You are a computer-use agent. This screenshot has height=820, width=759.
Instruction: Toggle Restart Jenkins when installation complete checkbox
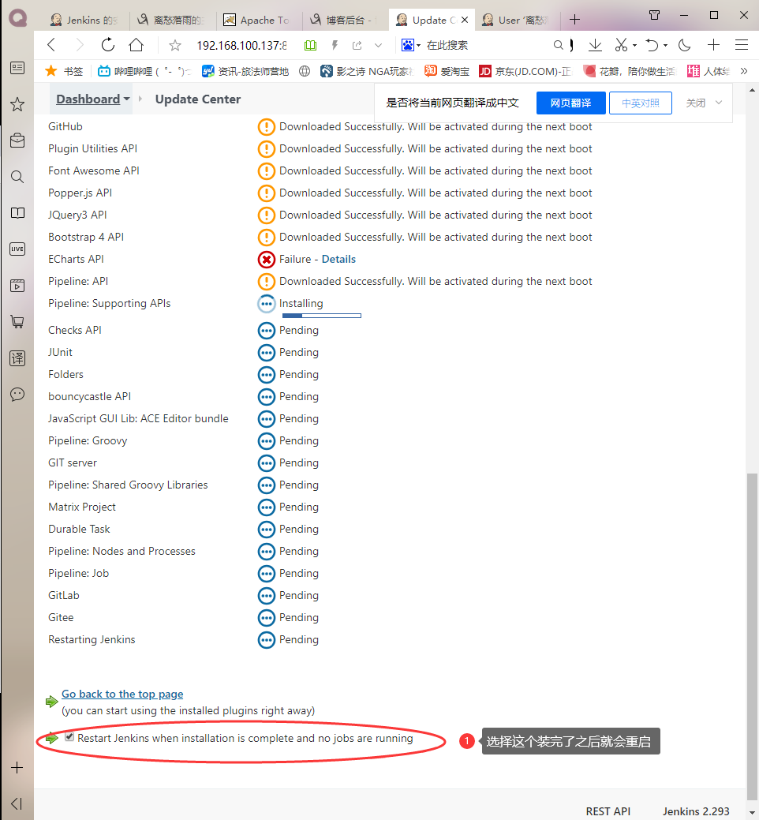pos(69,737)
